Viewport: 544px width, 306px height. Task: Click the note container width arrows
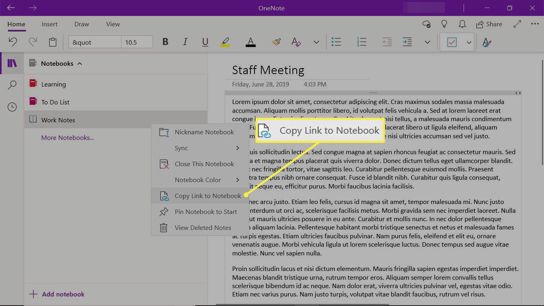click(518, 93)
